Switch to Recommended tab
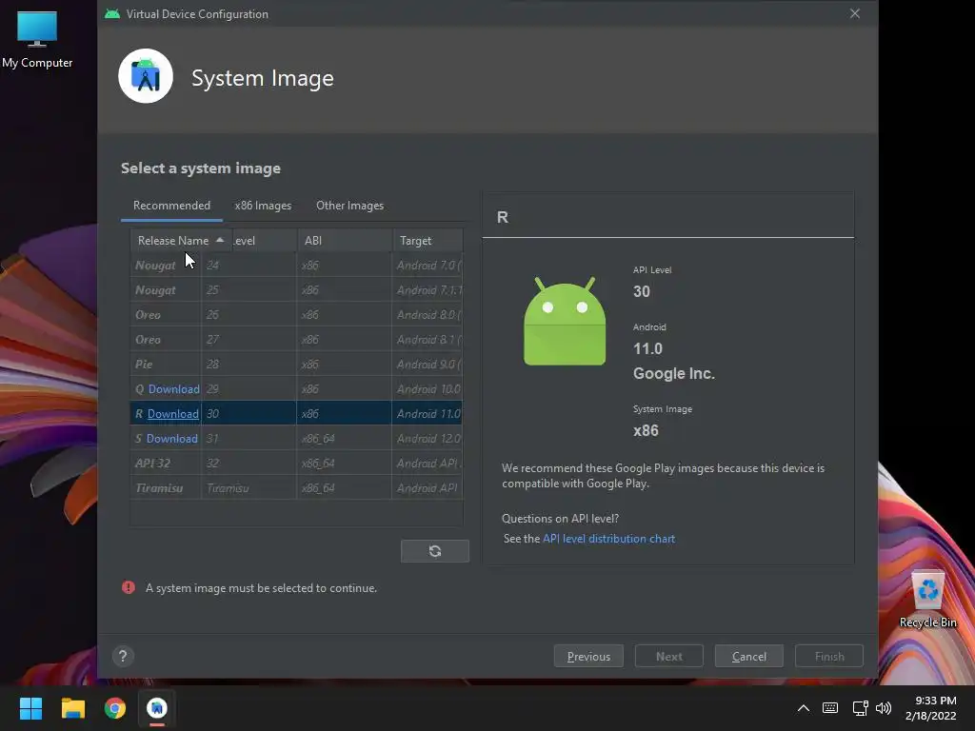Viewport: 975px width, 731px height. pos(171,206)
